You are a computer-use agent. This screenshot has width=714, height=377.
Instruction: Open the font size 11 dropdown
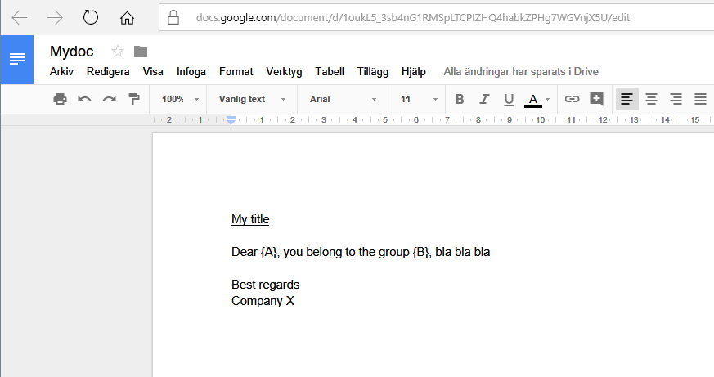coord(419,99)
